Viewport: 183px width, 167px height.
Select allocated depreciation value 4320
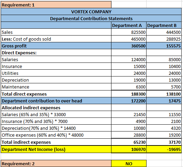coord(164,128)
